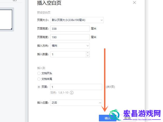This screenshot has height=122, width=163.
Task: Click the info icon beside 范例
Action: (x=71, y=92)
